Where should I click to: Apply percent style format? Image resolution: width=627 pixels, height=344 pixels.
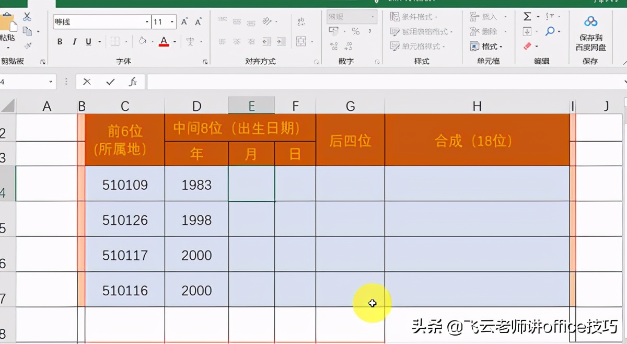click(x=355, y=31)
